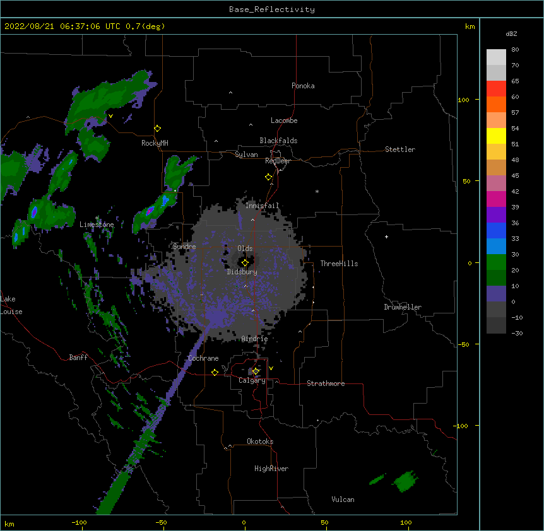Click the Blackfalds city label

278,141
